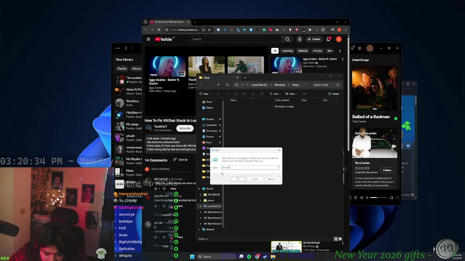Viewport: 465px width, 261px height.
Task: Open a new browser tab
Action: (195, 22)
